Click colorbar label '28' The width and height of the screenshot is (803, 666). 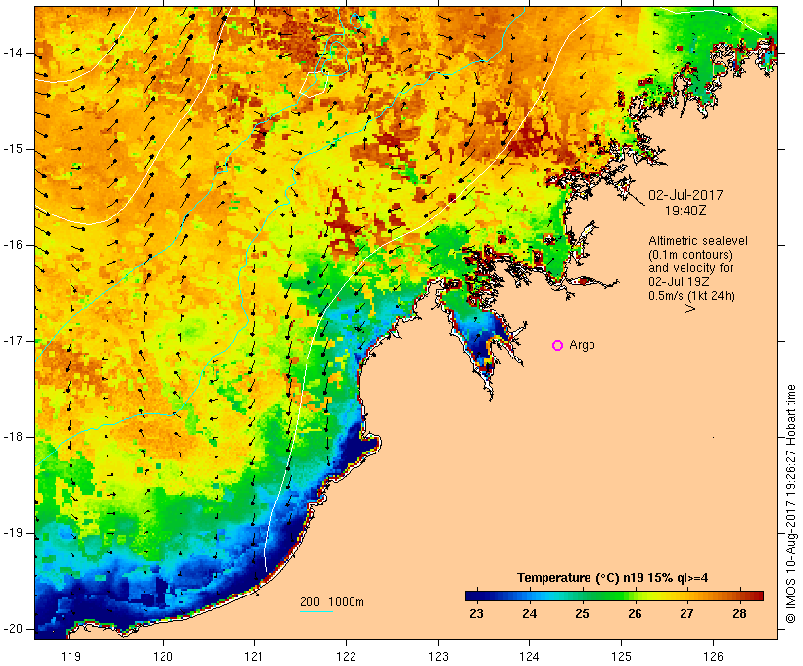tap(739, 614)
